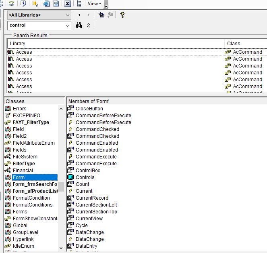Select the CurrentView property
Screen dimensions: 267x253
89,219
